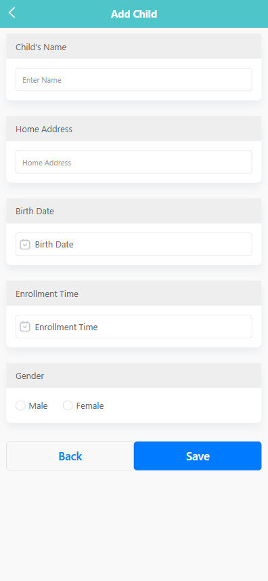
Task: Select the Female radio button
Action: coord(68,405)
